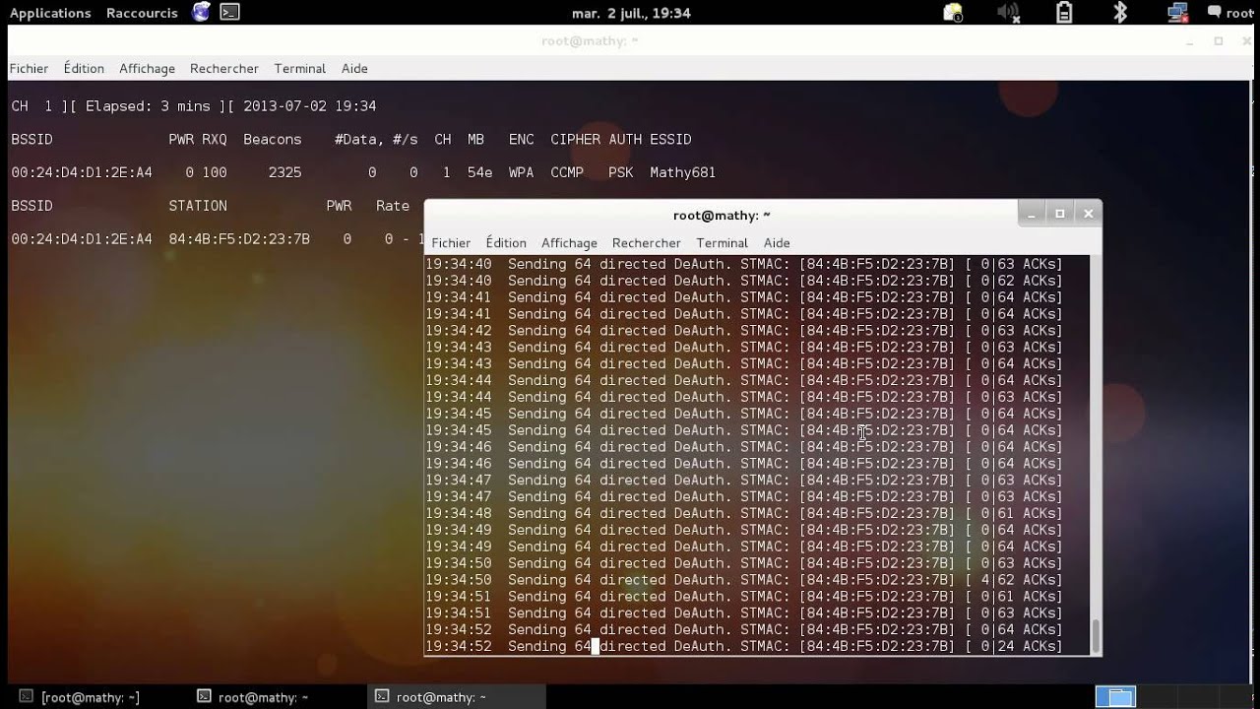
Task: Open Rechercher menu in the background terminal window
Action: point(224,69)
